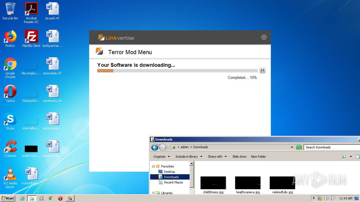Show hidden system tray icons
The height and width of the screenshot is (202, 360).
[x=314, y=198]
